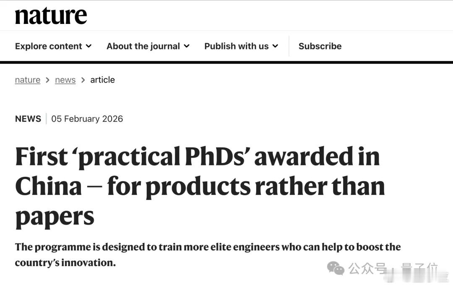This screenshot has width=453, height=287.
Task: Expand the Explore content chevron arrow
Action: (x=89, y=46)
